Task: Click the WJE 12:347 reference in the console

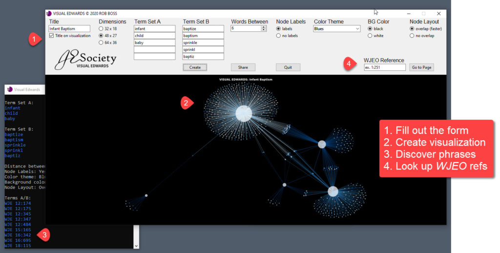Action: tap(18, 219)
